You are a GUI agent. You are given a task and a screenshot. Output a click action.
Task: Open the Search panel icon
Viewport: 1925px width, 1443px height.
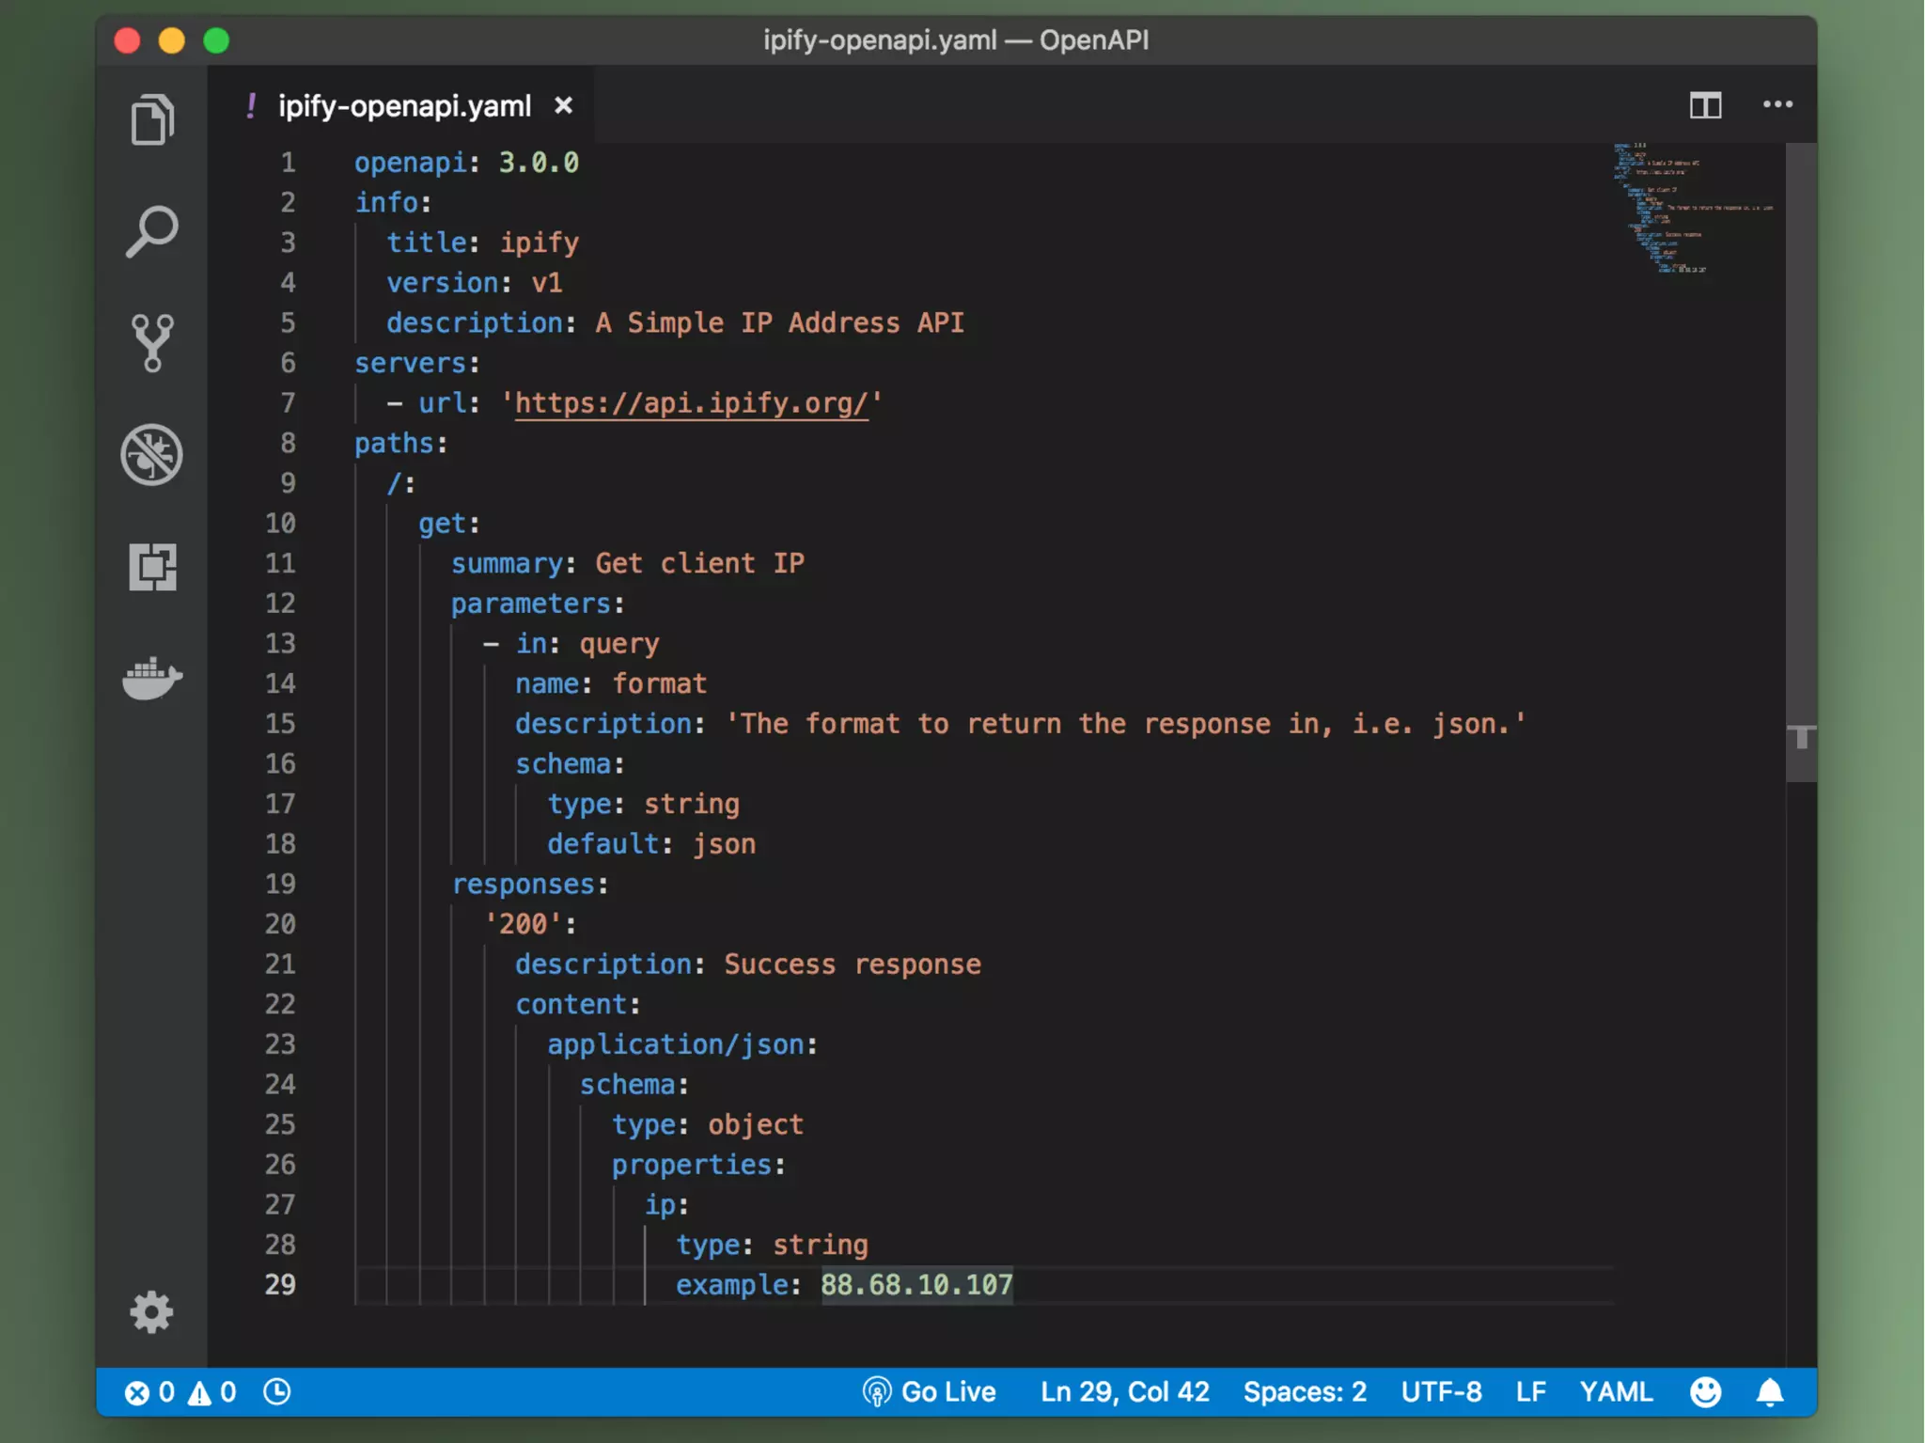(151, 230)
